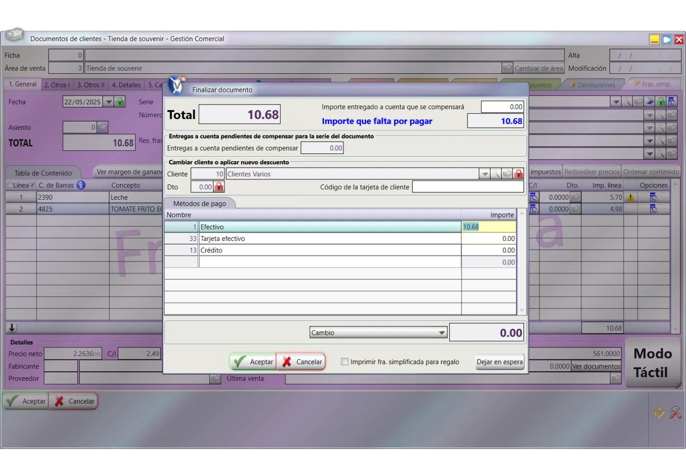Click the red padlock beside Dto field
The height and width of the screenshot is (471, 686).
click(219, 187)
